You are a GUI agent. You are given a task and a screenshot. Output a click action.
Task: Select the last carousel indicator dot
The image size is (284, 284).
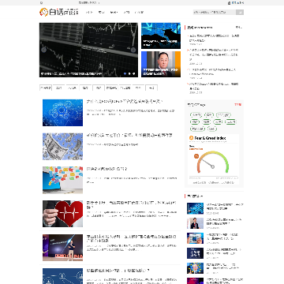[x=133, y=74]
